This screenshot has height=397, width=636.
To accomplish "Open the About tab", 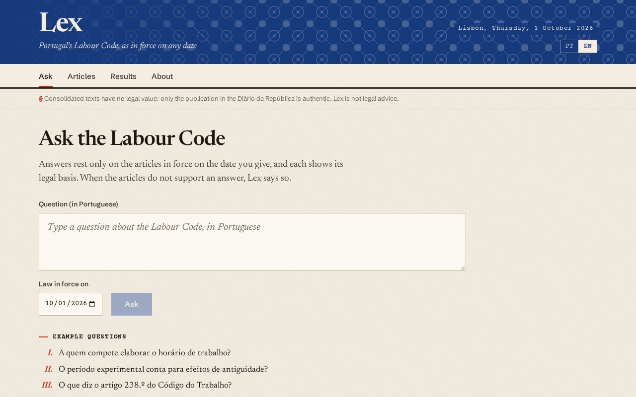I will [162, 76].
